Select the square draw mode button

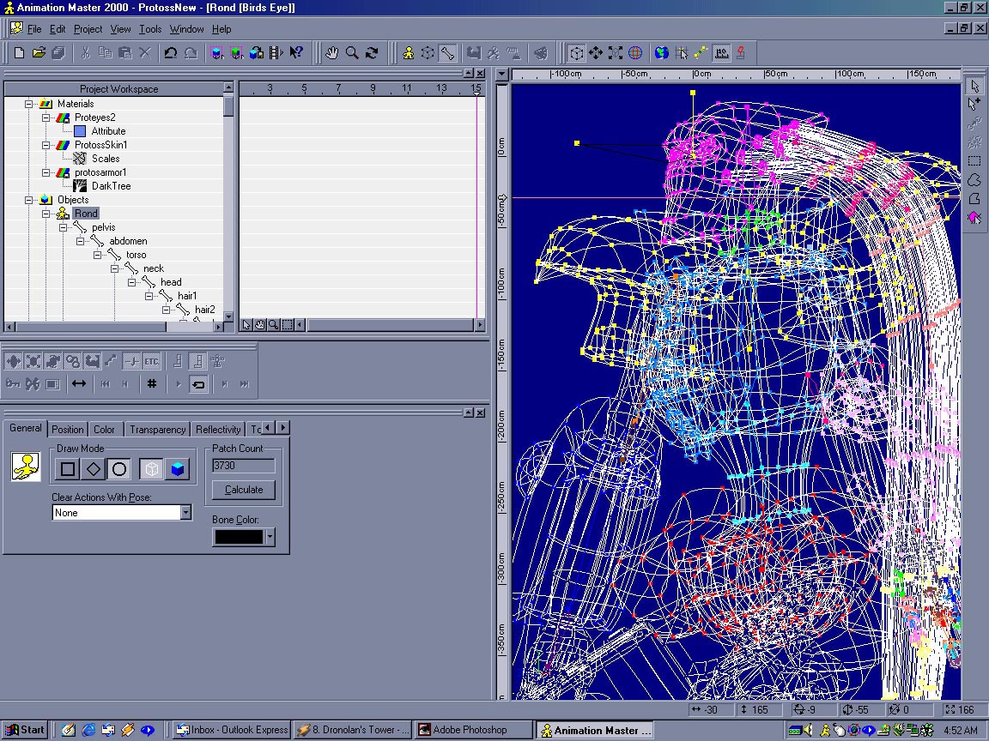68,469
